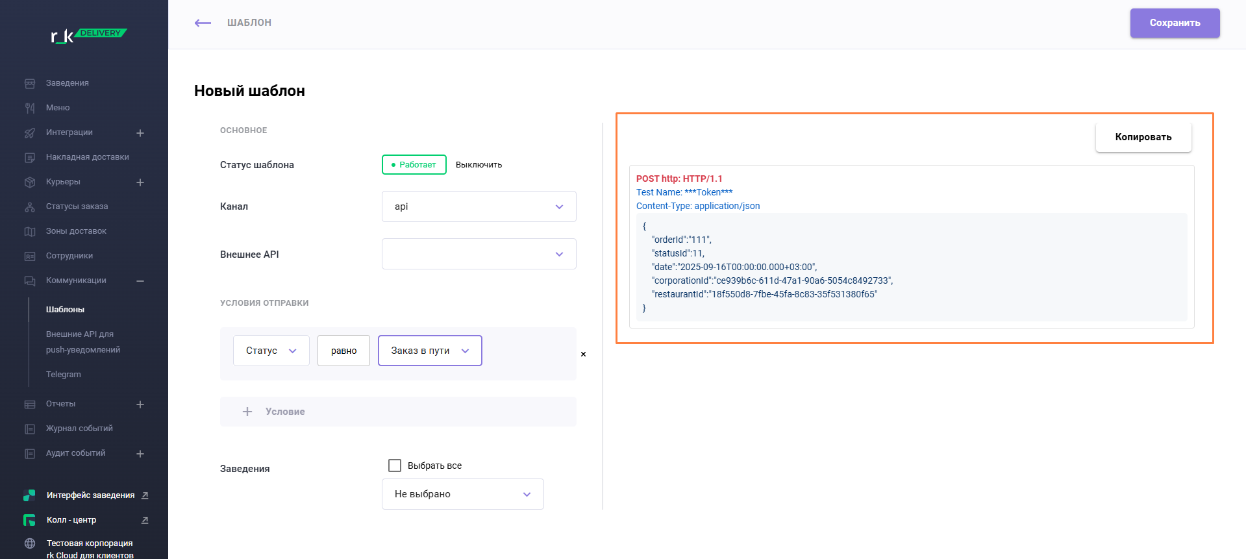The height and width of the screenshot is (559, 1246).
Task: Open Telegram in the sidebar submenu
Action: click(64, 375)
